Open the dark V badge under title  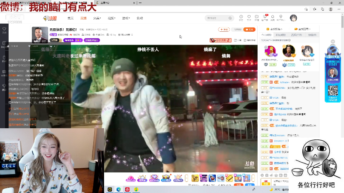(x=56, y=40)
